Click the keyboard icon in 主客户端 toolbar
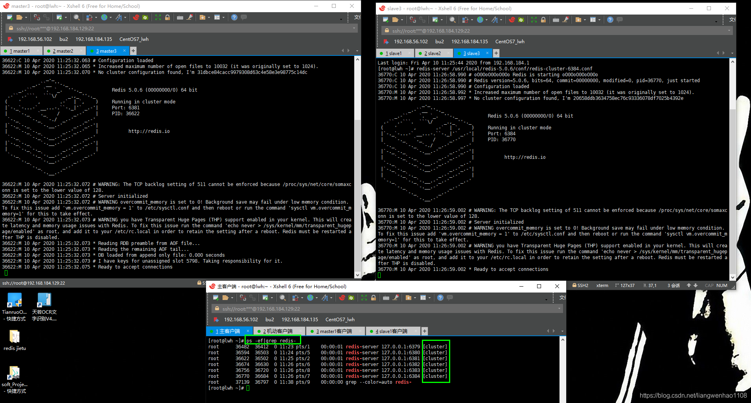 tap(386, 298)
